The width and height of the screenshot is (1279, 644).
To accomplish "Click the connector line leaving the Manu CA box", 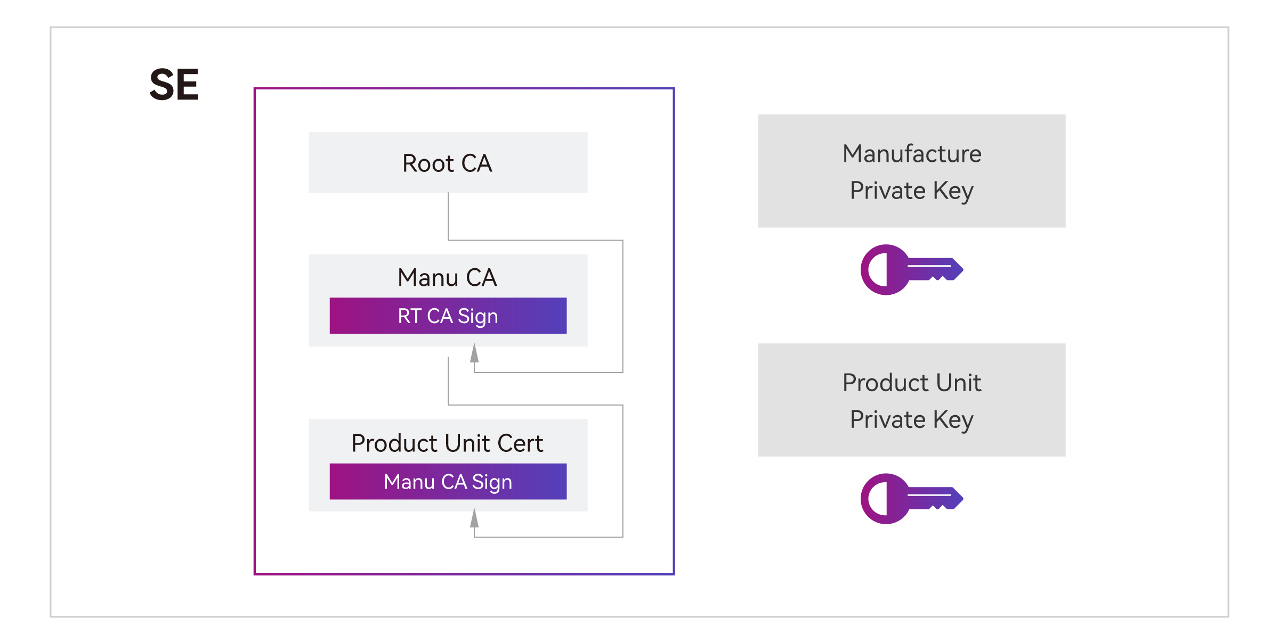I will click(448, 381).
